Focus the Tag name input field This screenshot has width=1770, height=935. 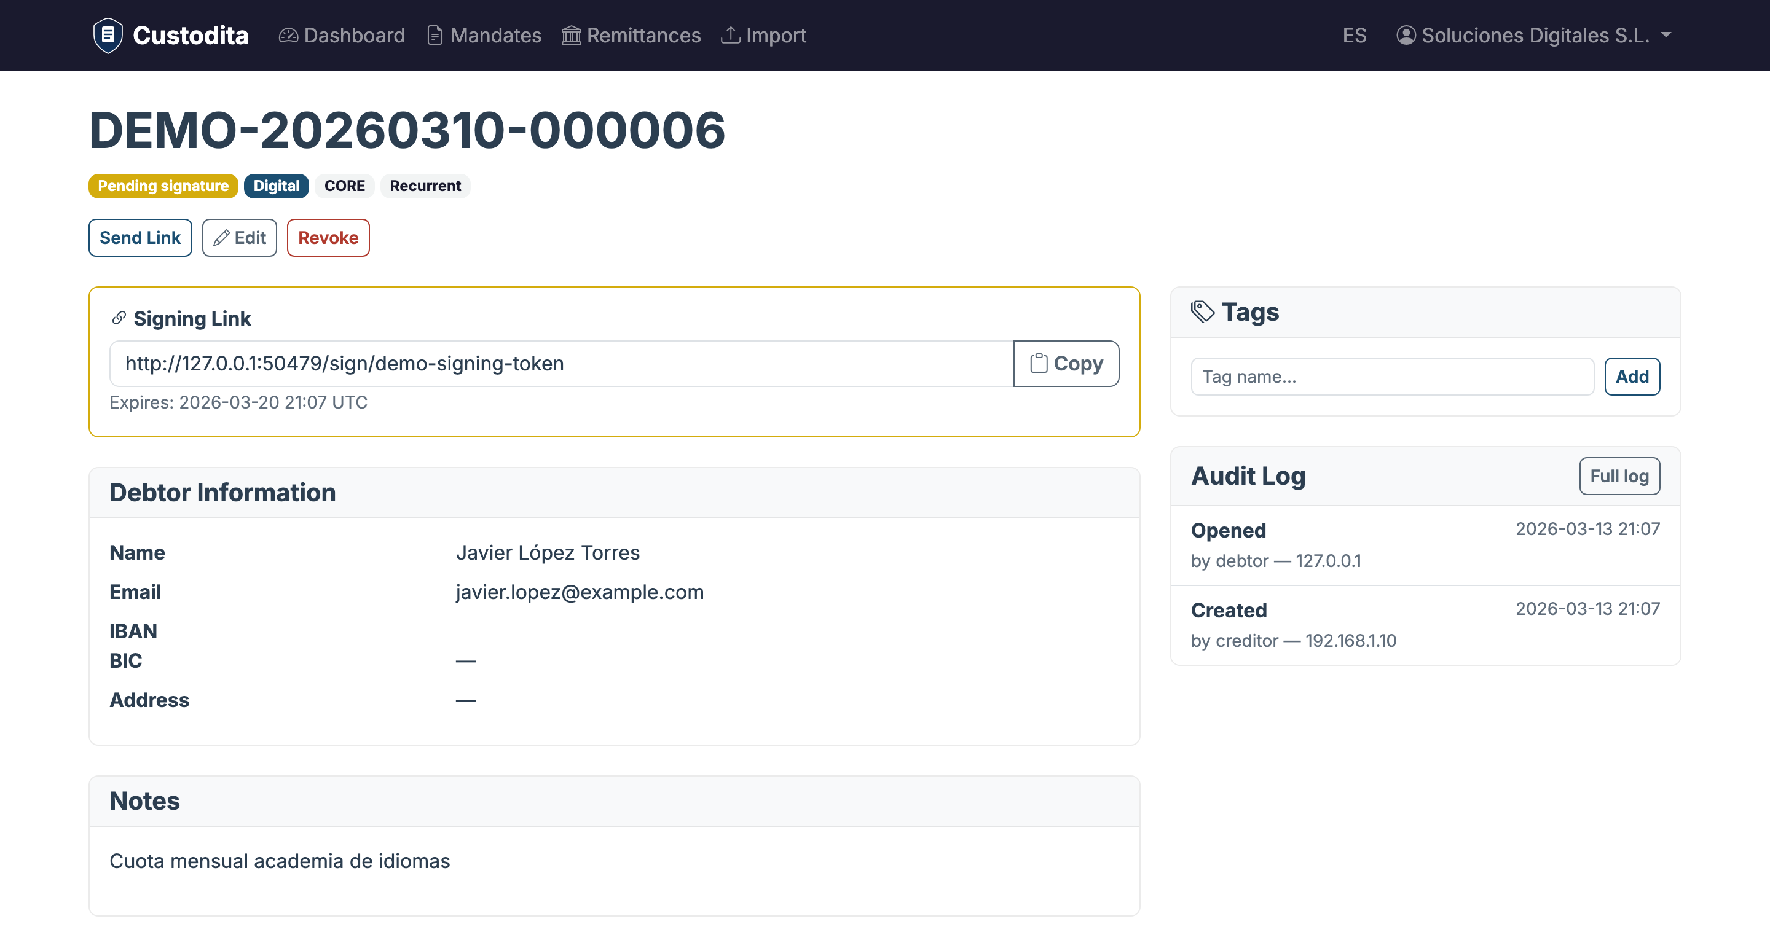pyautogui.click(x=1391, y=377)
